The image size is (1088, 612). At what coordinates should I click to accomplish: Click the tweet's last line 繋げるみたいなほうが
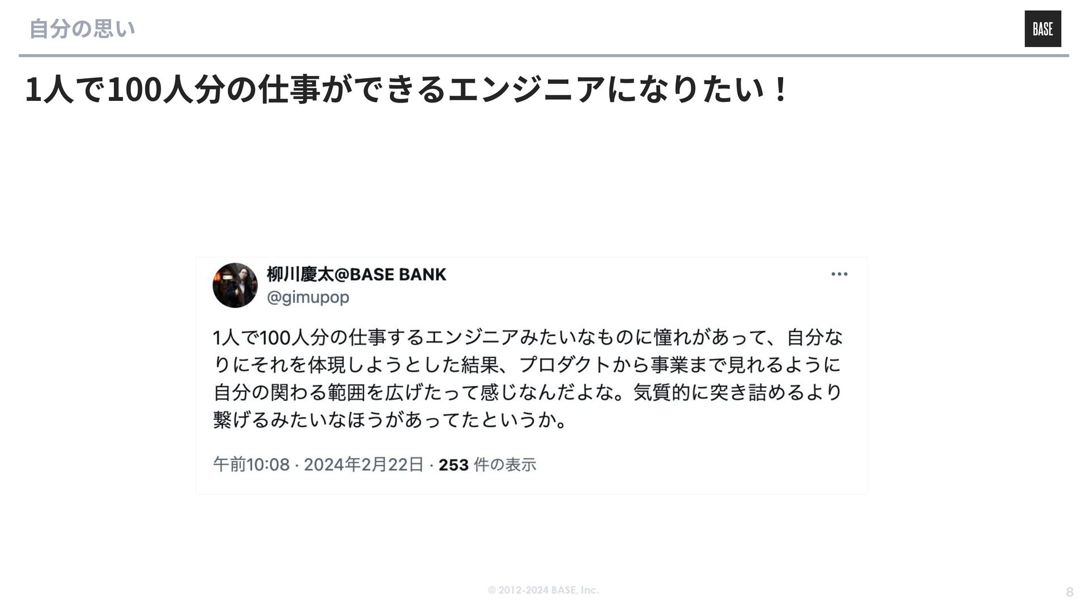[x=390, y=419]
